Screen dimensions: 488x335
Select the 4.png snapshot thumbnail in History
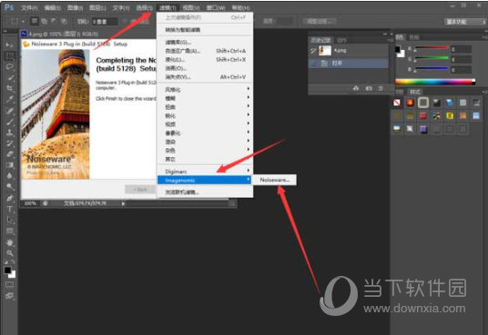(x=325, y=50)
